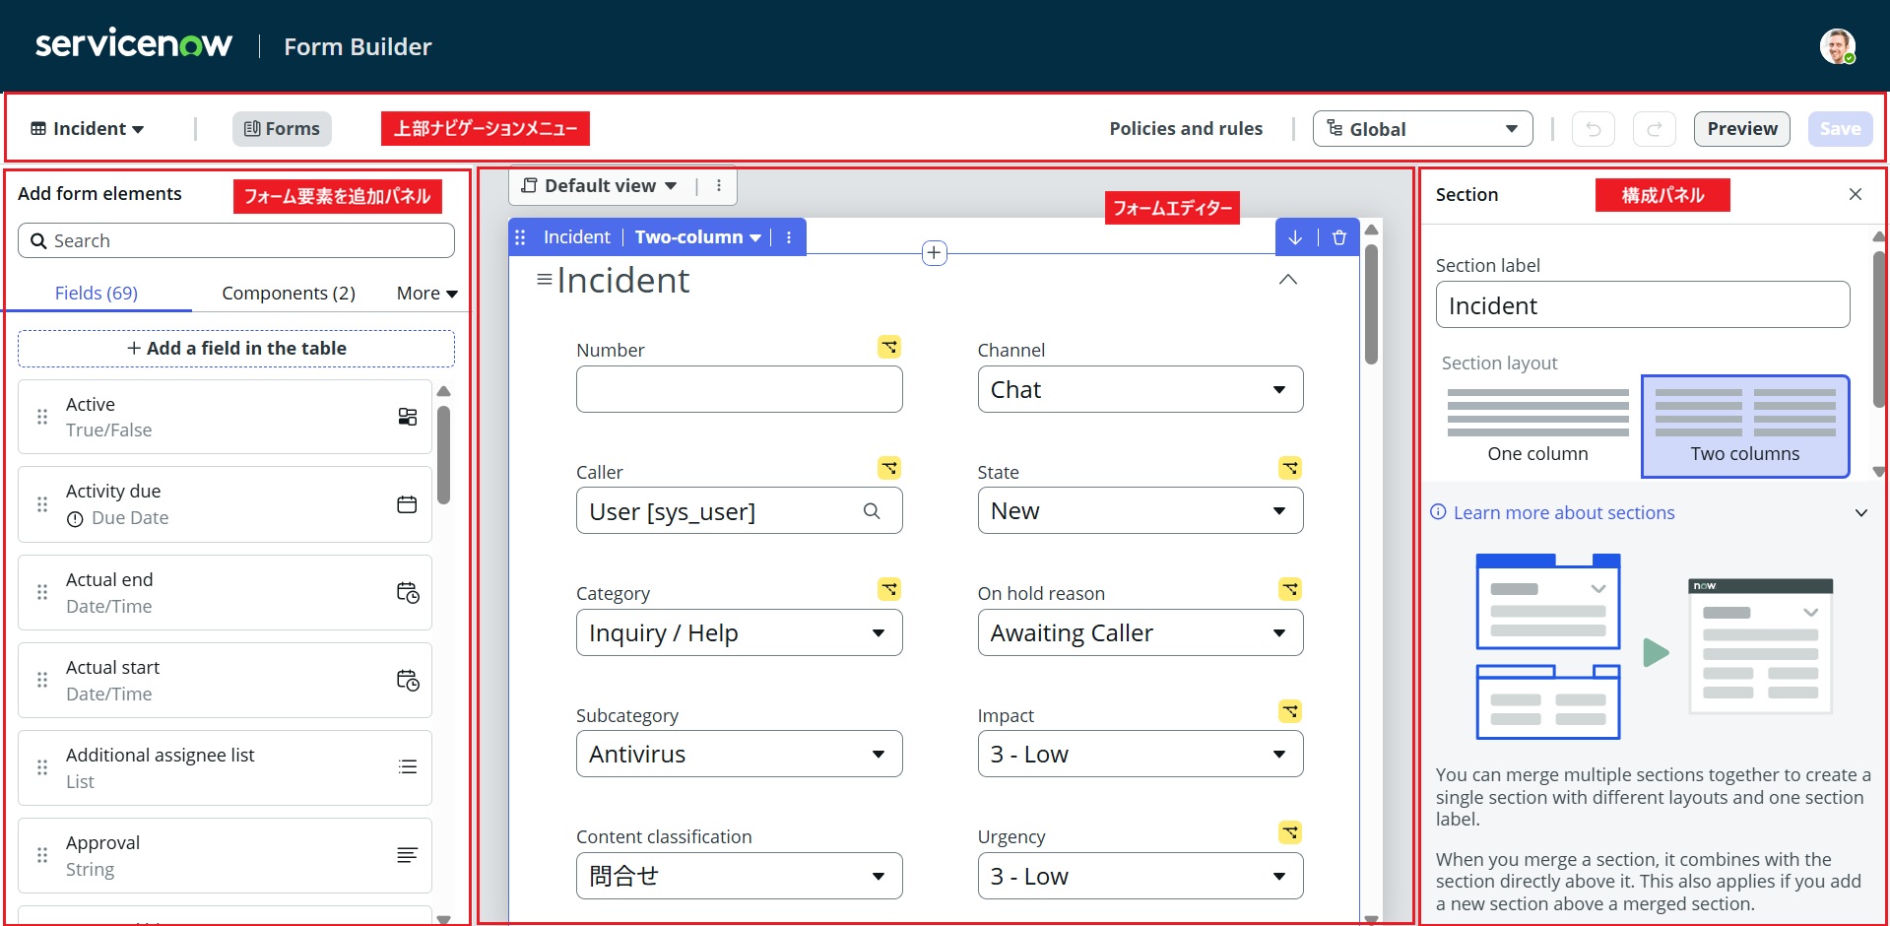
Task: Expand the Channel dropdown showing Chat
Action: point(1140,390)
